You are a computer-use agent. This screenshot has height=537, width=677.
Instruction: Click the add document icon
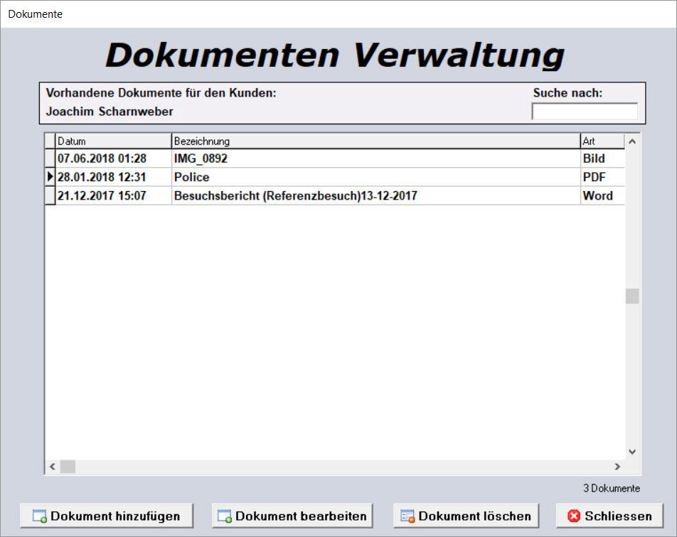point(40,516)
